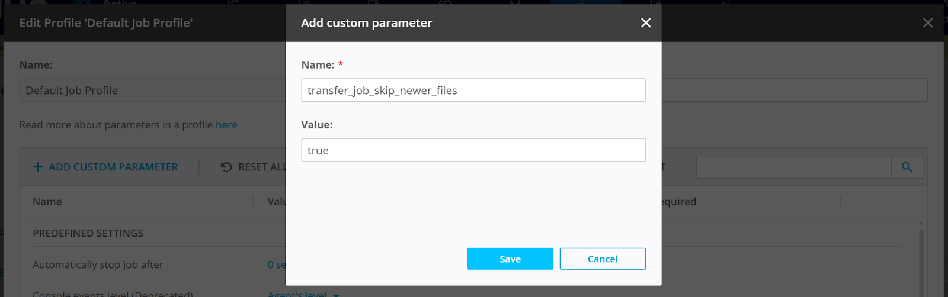
Task: Sort by the Name column header
Action: pyautogui.click(x=47, y=202)
